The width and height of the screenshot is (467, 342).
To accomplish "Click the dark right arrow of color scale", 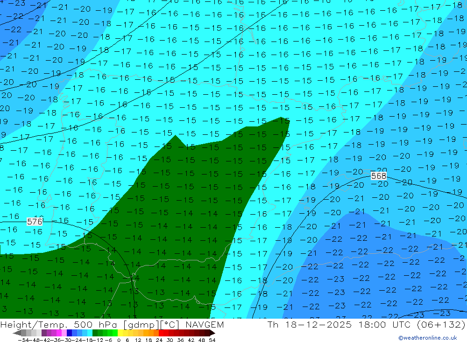I will pos(212,333).
